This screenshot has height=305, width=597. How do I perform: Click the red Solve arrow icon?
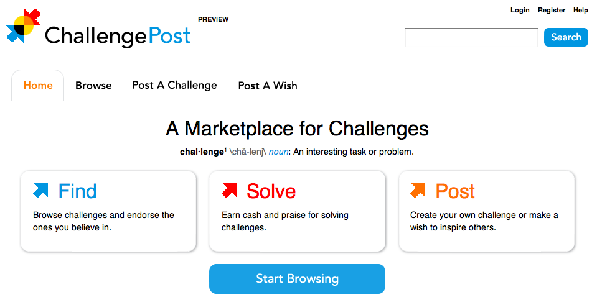tap(229, 191)
